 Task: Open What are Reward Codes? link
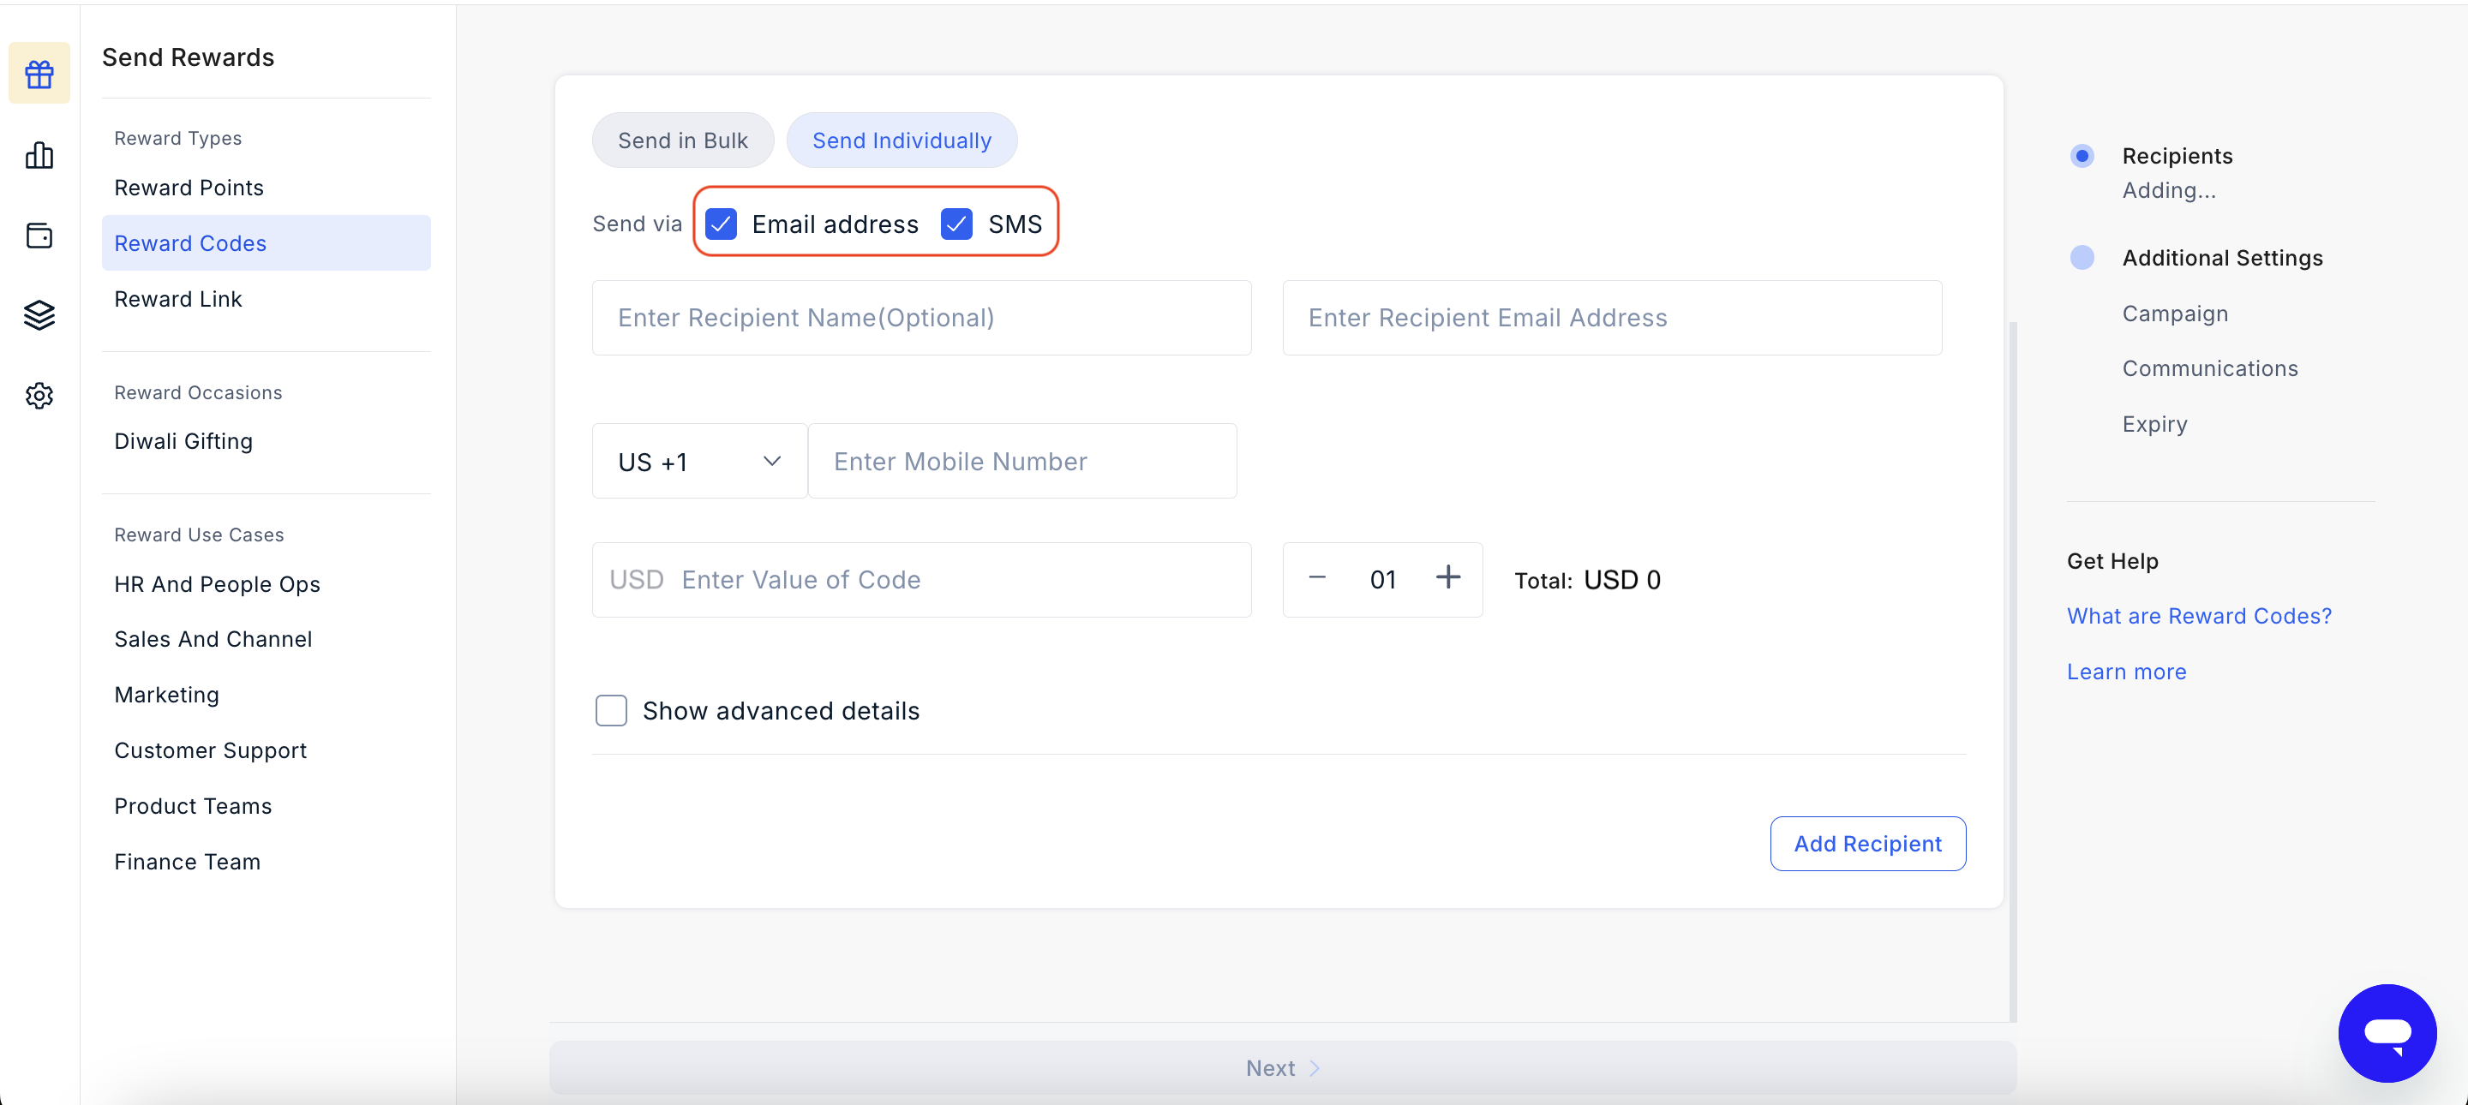2199,617
